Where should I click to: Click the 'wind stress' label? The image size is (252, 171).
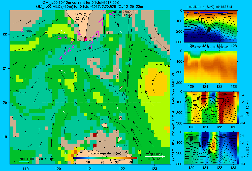[x=154, y=154]
